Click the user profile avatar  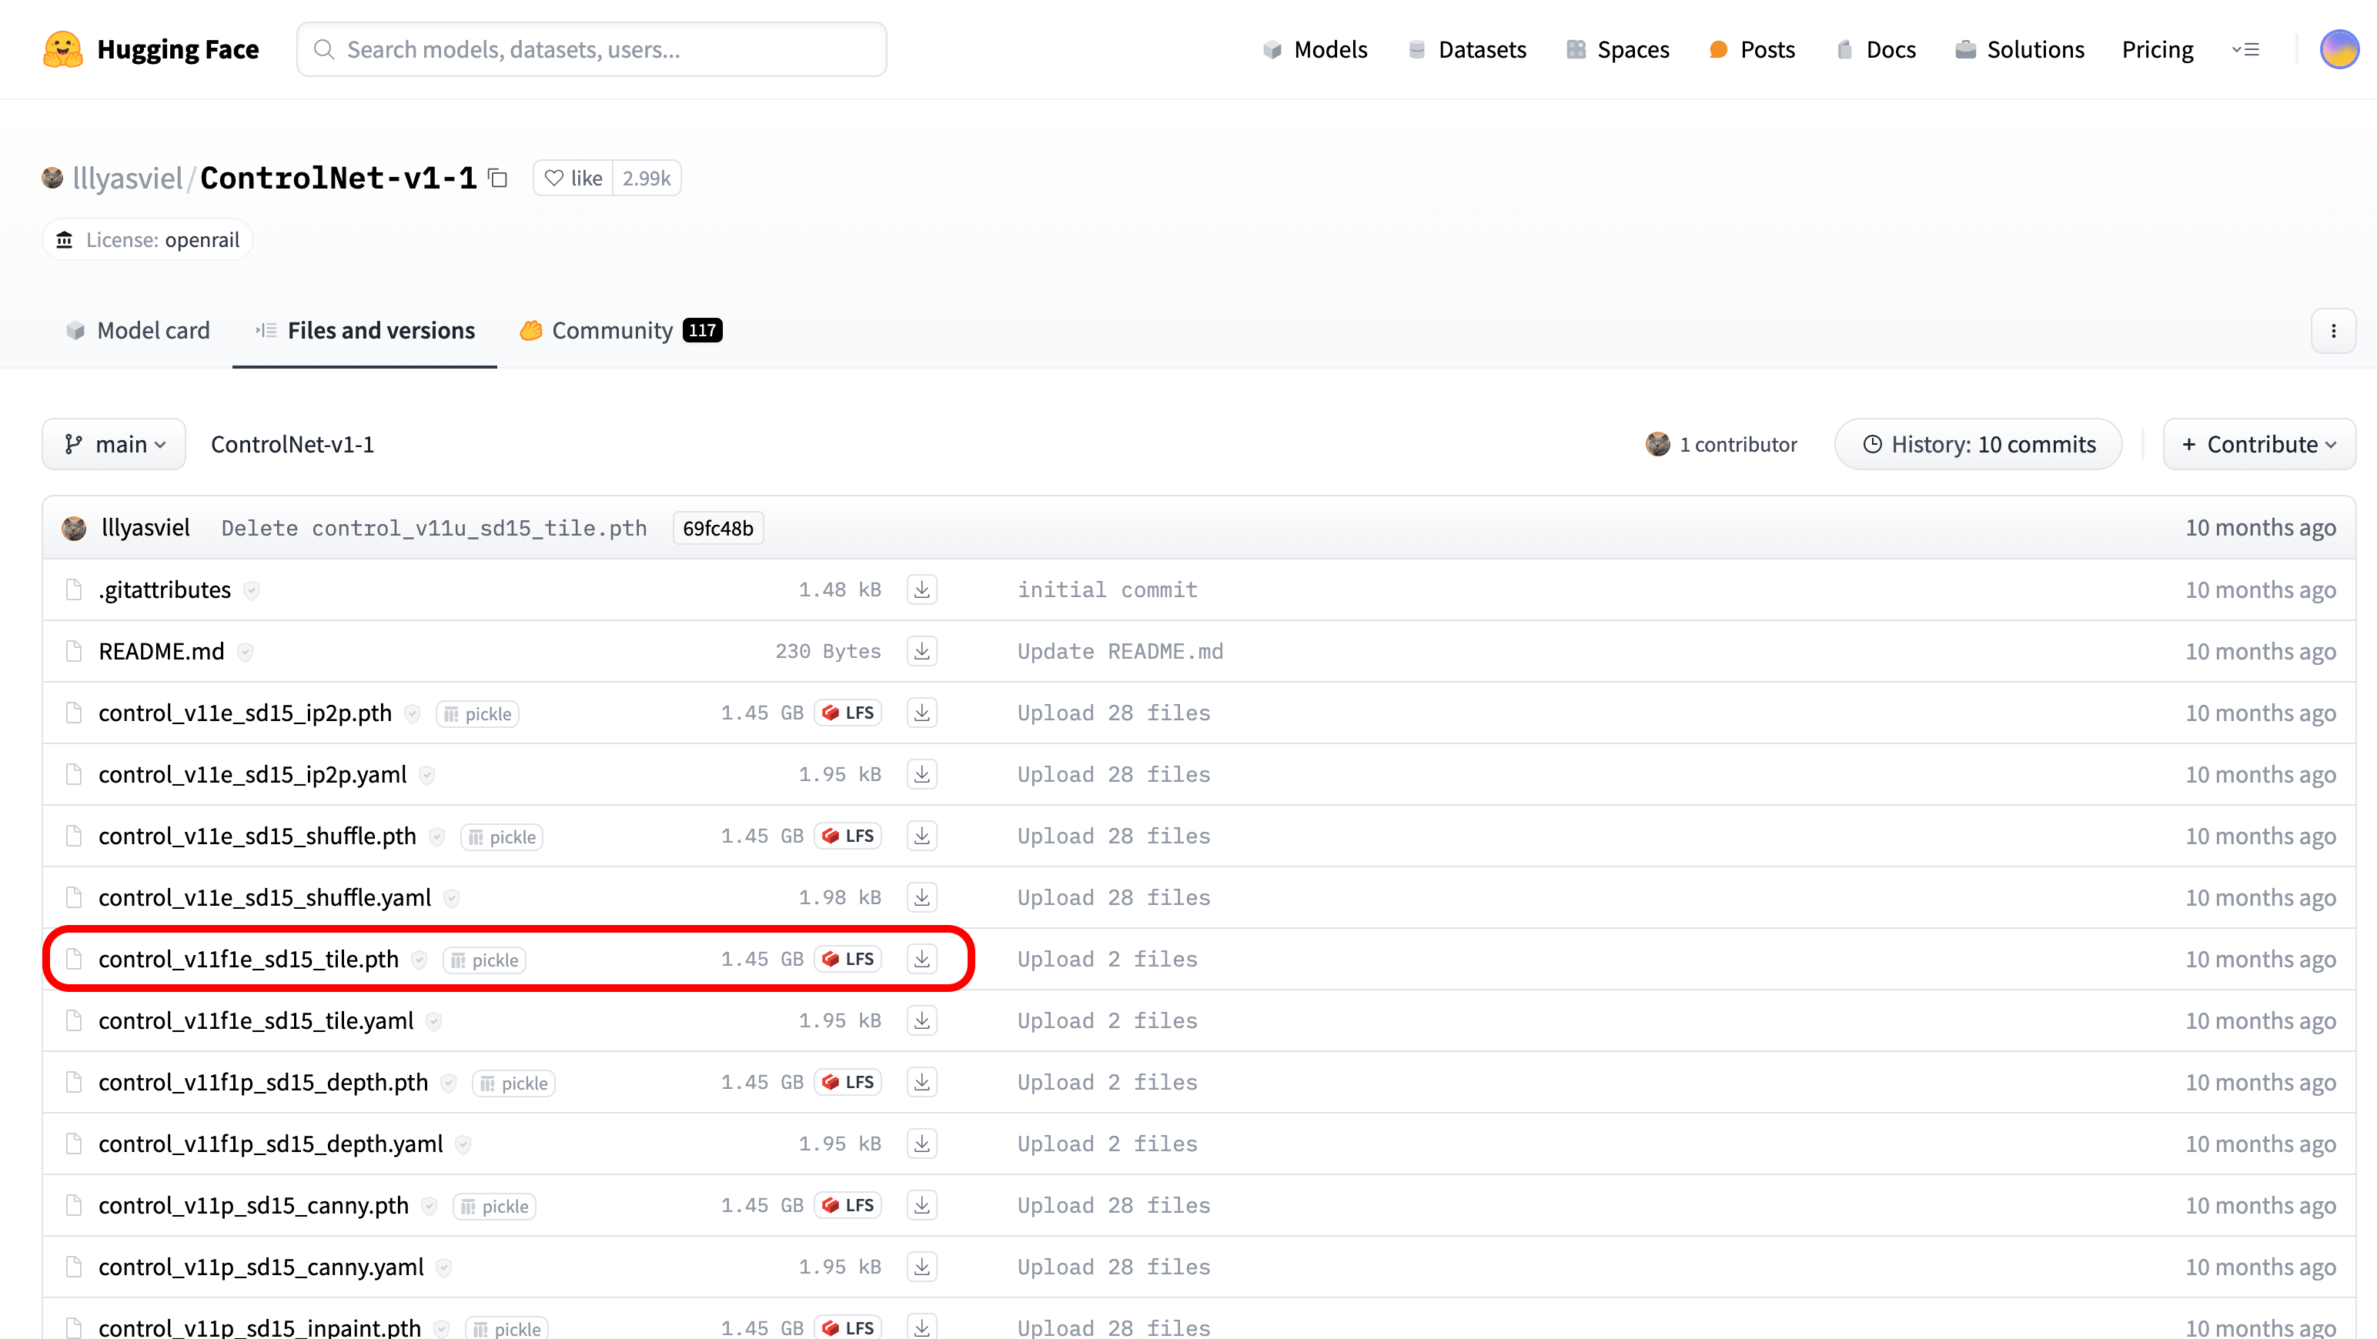tap(2339, 50)
